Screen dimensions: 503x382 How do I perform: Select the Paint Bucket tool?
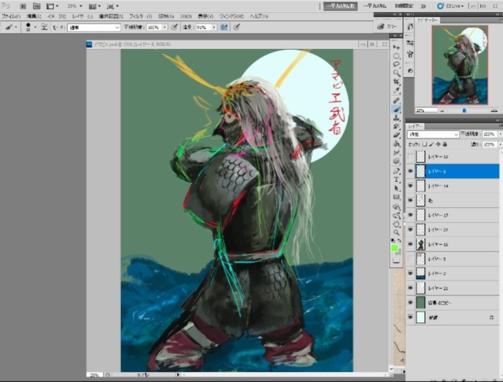click(x=397, y=144)
